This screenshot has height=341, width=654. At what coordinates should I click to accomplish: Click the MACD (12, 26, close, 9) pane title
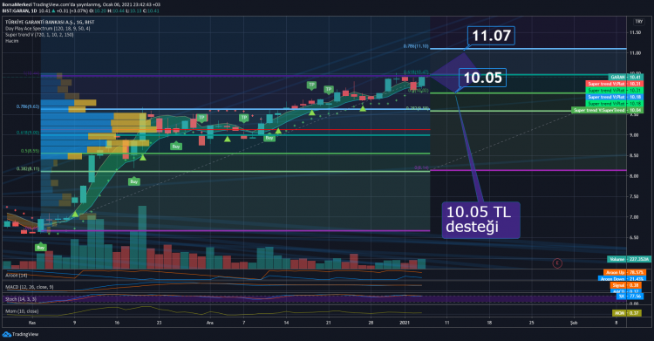coord(29,287)
